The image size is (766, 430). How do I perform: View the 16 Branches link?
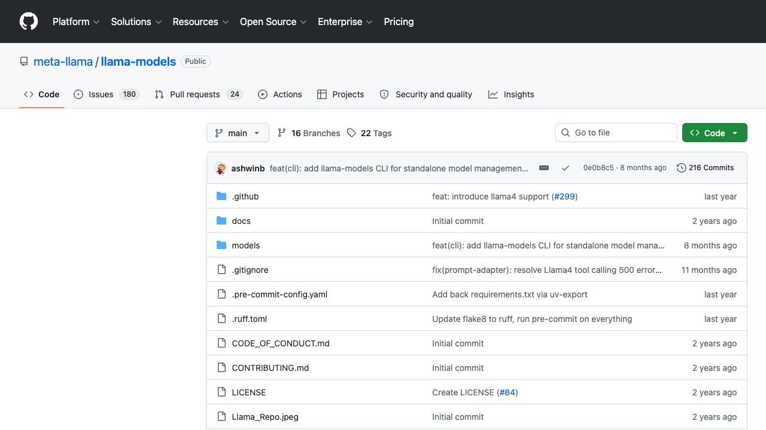tap(309, 133)
